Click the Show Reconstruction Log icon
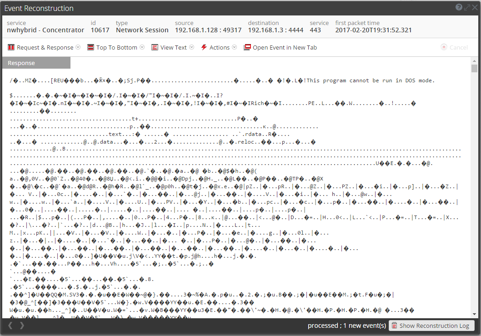This screenshot has width=481, height=336. 394,326
